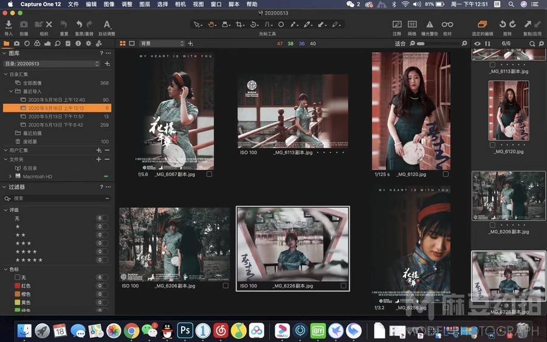The height and width of the screenshot is (342, 547).
Task: Open the 背景 layer dropdown
Action: (162, 44)
